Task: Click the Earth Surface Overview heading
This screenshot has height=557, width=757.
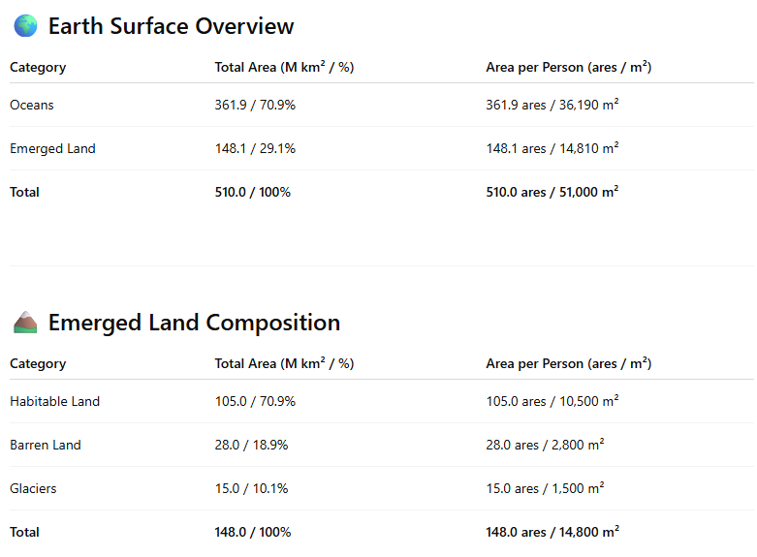Action: pos(171,26)
